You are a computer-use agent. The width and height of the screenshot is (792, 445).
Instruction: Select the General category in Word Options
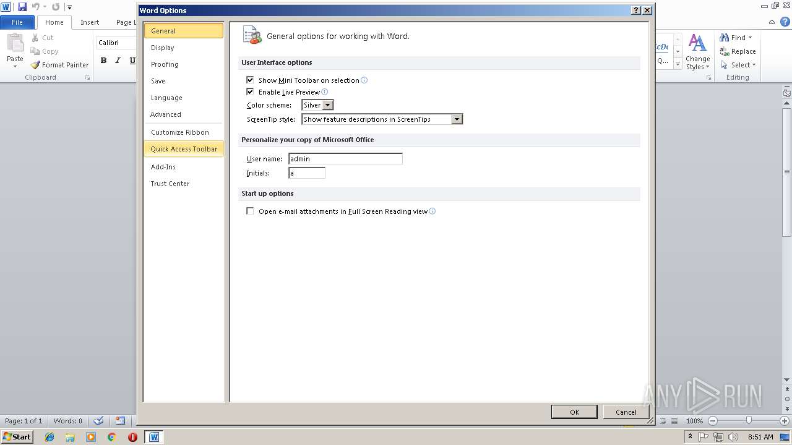point(184,31)
